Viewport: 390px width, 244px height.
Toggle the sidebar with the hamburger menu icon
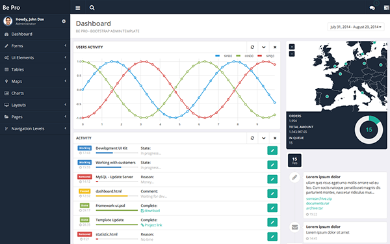coord(77,8)
